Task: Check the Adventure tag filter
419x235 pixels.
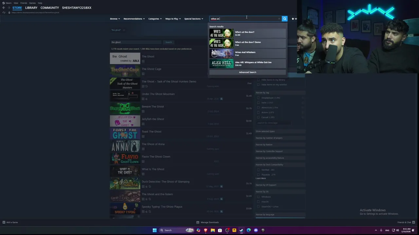Action: (258, 107)
